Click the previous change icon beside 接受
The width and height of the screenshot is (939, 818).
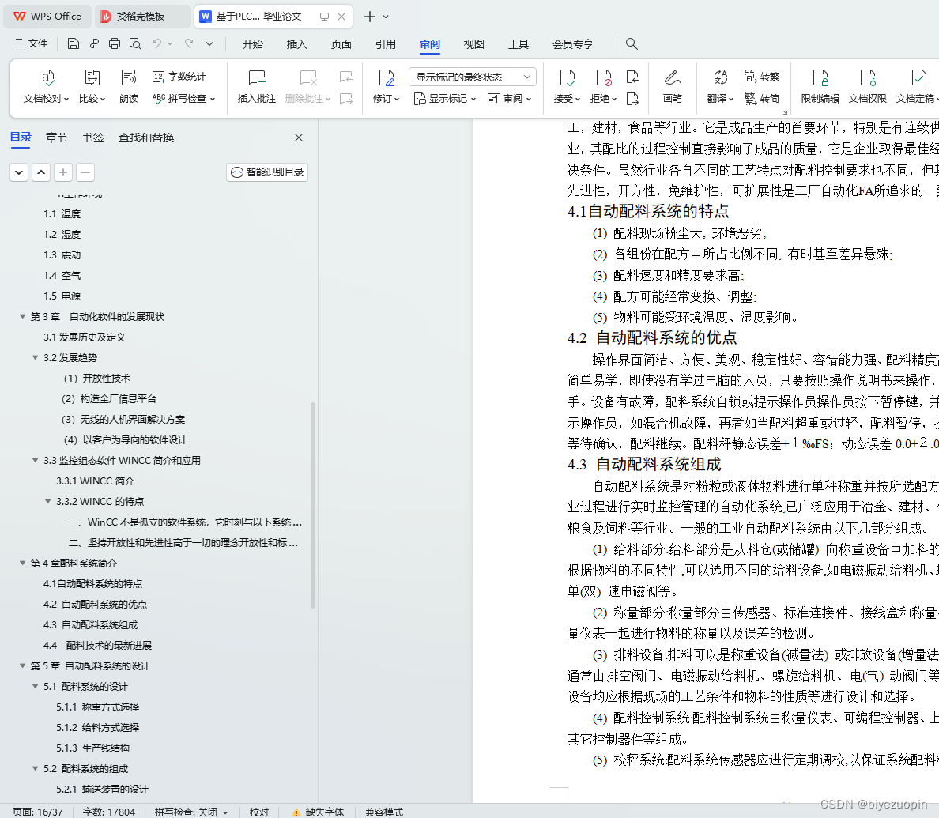click(632, 77)
